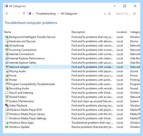The height and width of the screenshot is (136, 143).
Task: Click the Search and Indexing icon
Action: click(x=7, y=93)
